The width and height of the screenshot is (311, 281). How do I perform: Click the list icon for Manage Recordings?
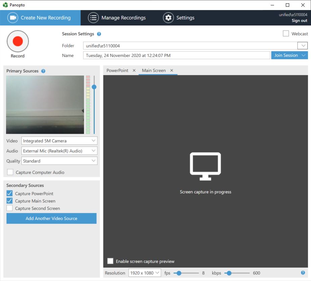point(93,18)
